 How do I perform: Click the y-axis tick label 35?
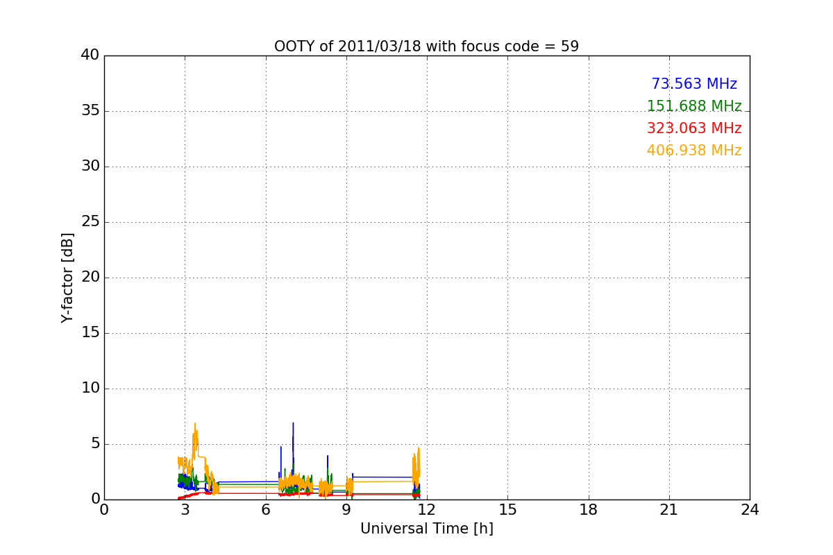(x=90, y=111)
